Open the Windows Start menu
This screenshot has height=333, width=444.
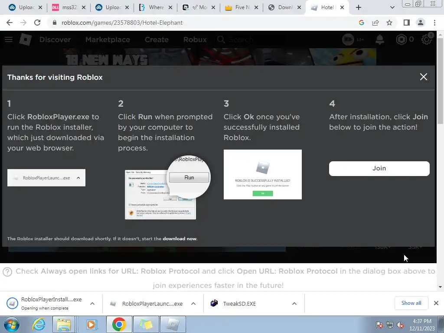12,324
